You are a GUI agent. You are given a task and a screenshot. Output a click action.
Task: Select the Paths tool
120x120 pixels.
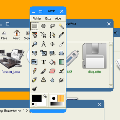click(52, 35)
